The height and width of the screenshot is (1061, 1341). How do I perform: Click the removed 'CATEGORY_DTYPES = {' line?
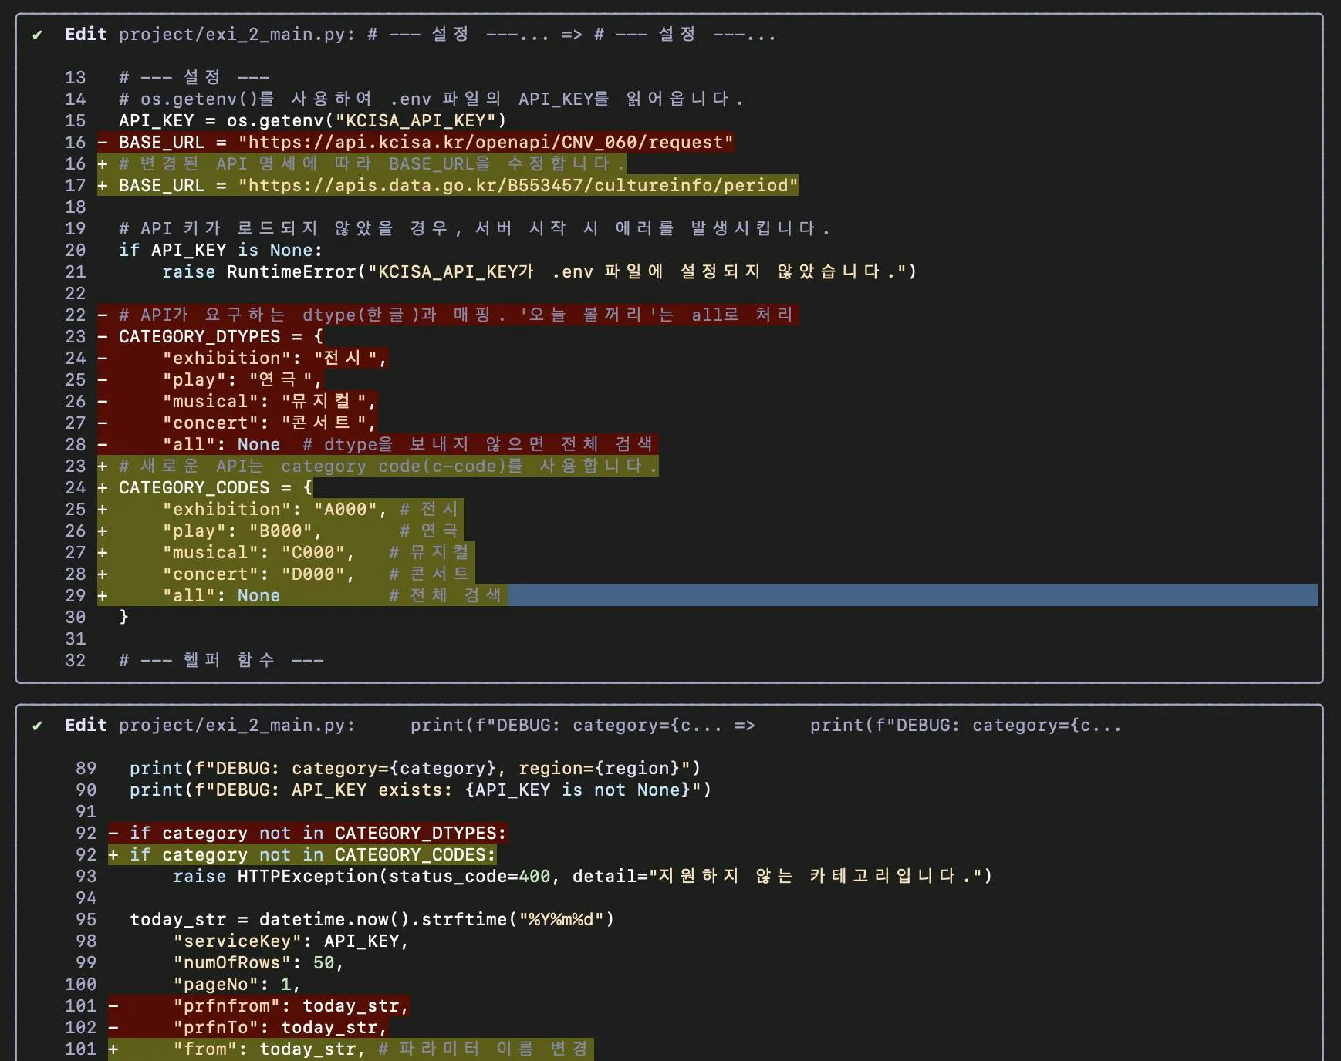tap(211, 337)
